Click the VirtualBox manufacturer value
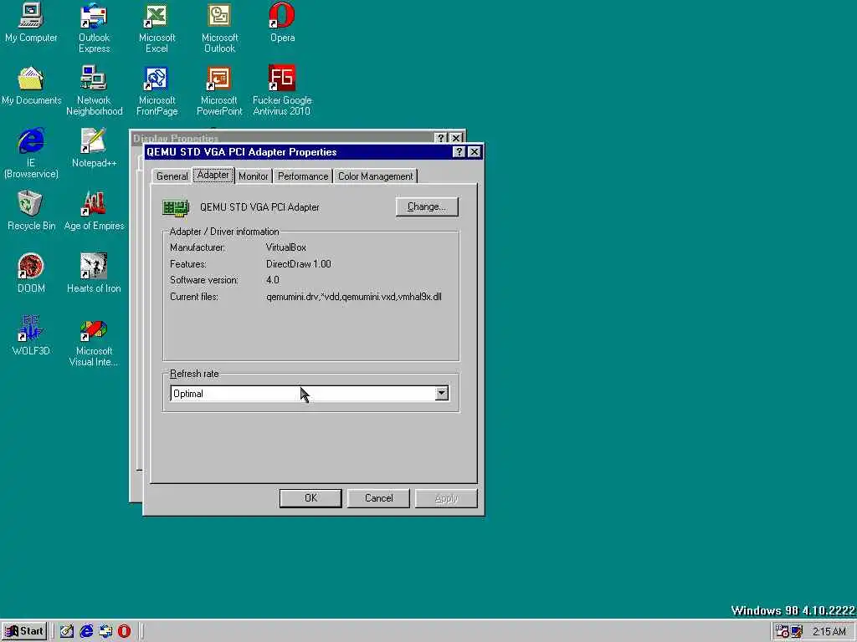The width and height of the screenshot is (857, 642). click(286, 247)
